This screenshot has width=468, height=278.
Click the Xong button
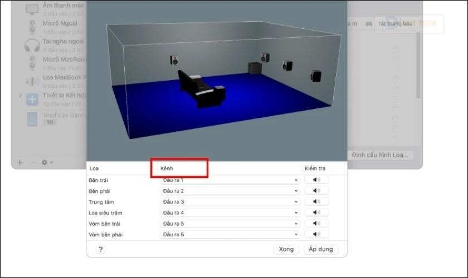pos(287,249)
